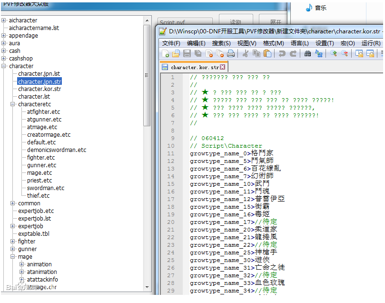This screenshot has width=385, height=303.
Task: Collapse the characteretc tree node
Action: (12, 104)
